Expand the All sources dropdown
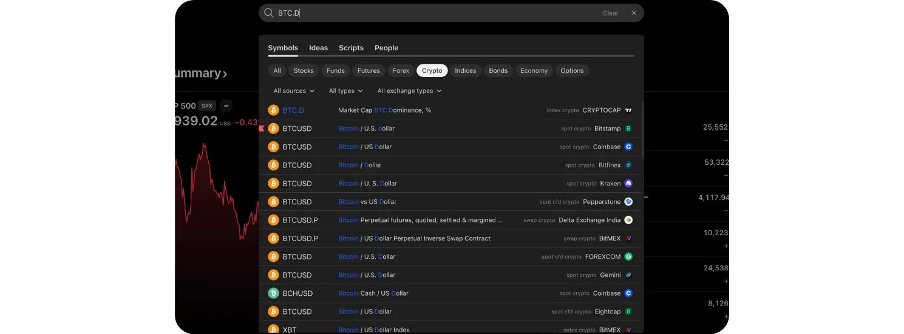The height and width of the screenshot is (334, 904). (x=294, y=91)
